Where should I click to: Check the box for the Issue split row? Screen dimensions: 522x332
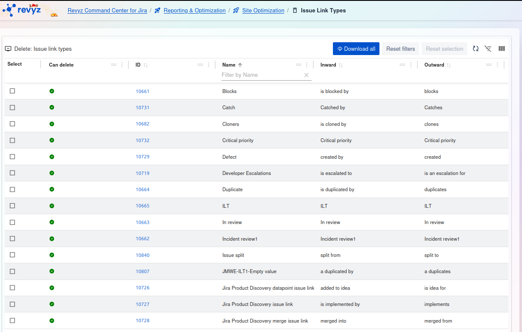(12, 255)
